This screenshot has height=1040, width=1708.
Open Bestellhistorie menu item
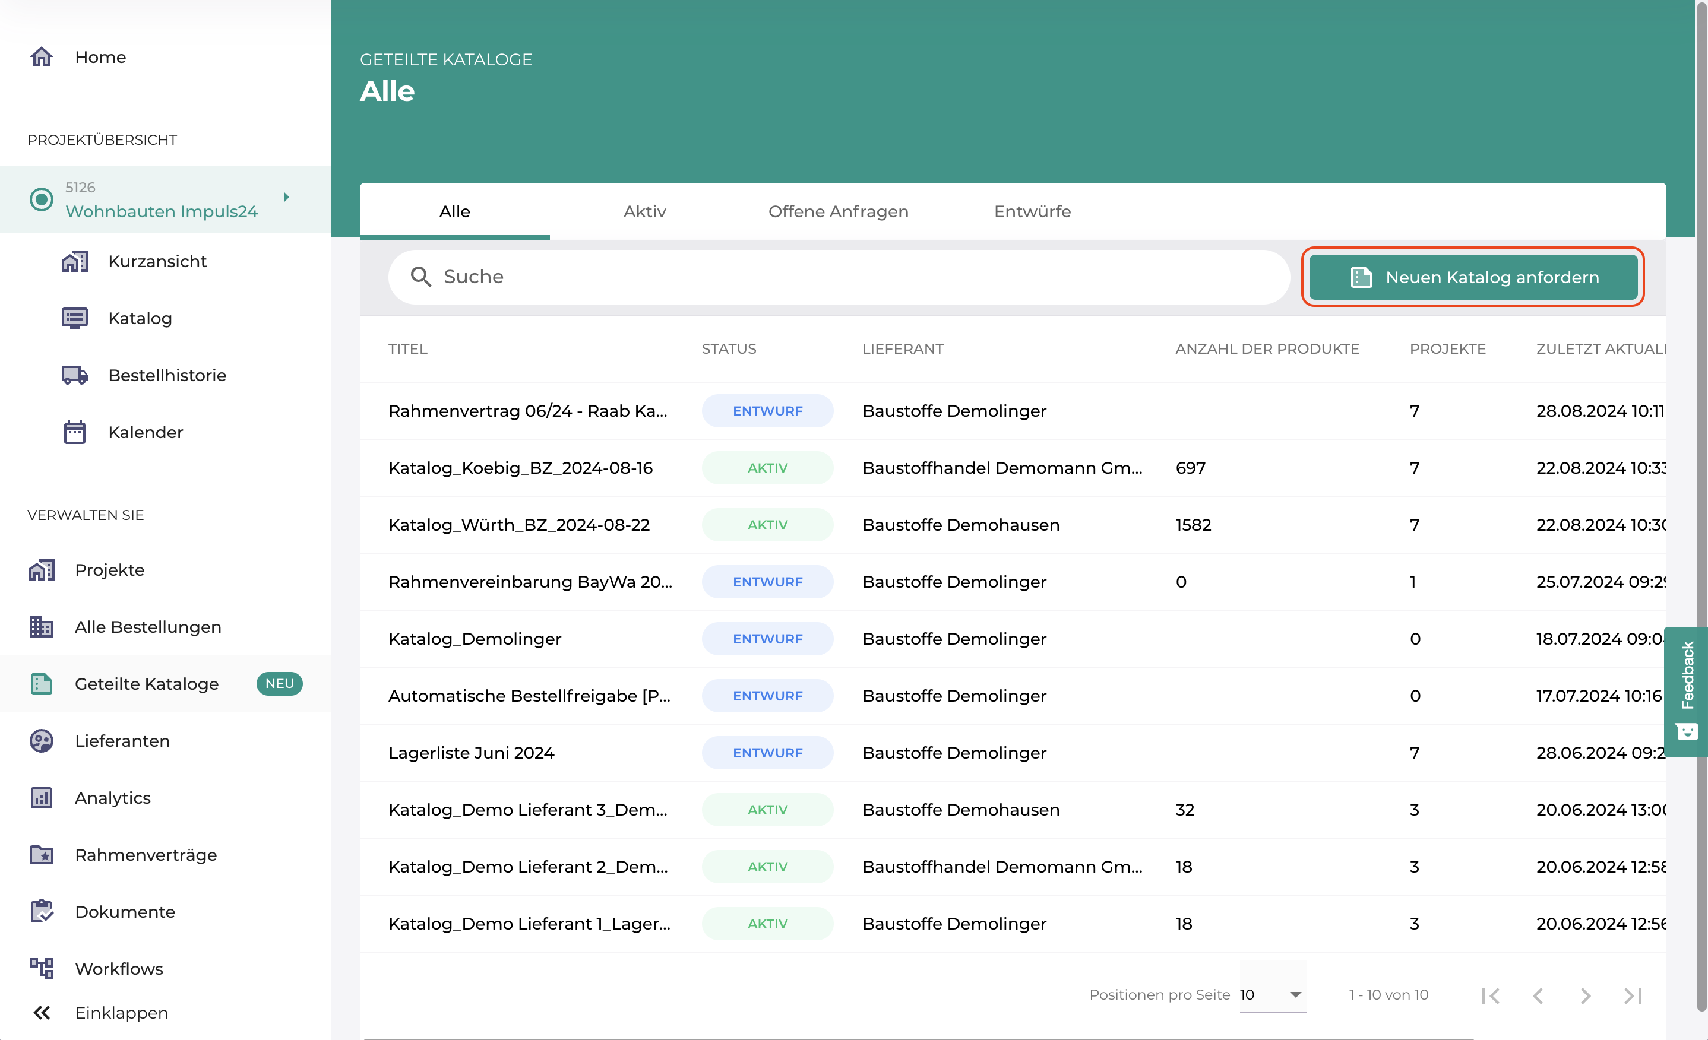tap(167, 375)
